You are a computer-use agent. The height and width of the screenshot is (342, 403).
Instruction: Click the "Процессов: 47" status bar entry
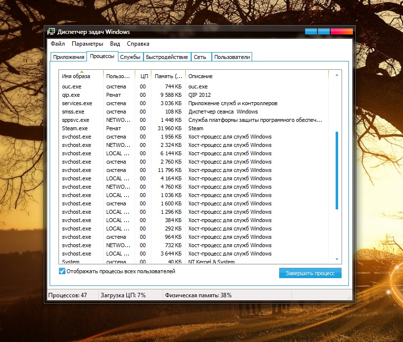68,295
